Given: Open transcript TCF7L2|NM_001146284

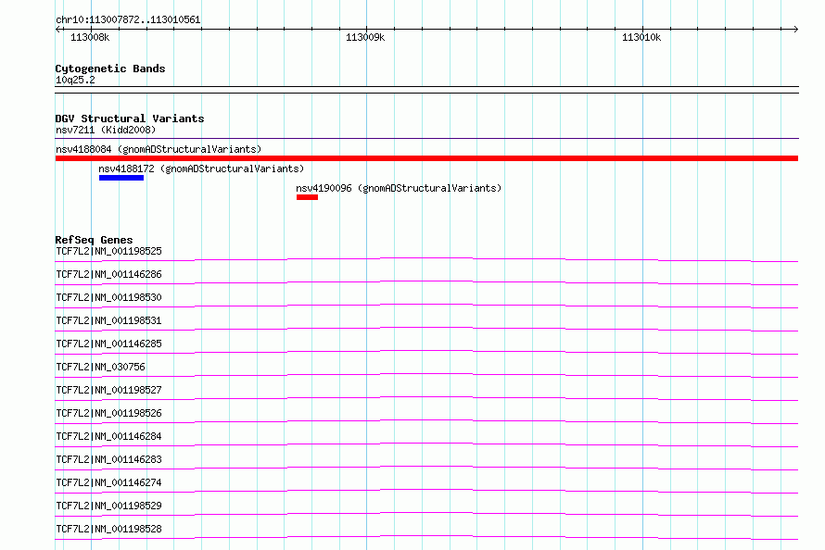Looking at the screenshot, I should (108, 436).
